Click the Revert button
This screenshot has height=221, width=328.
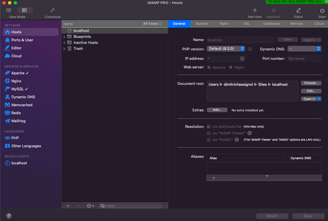pos(272,216)
